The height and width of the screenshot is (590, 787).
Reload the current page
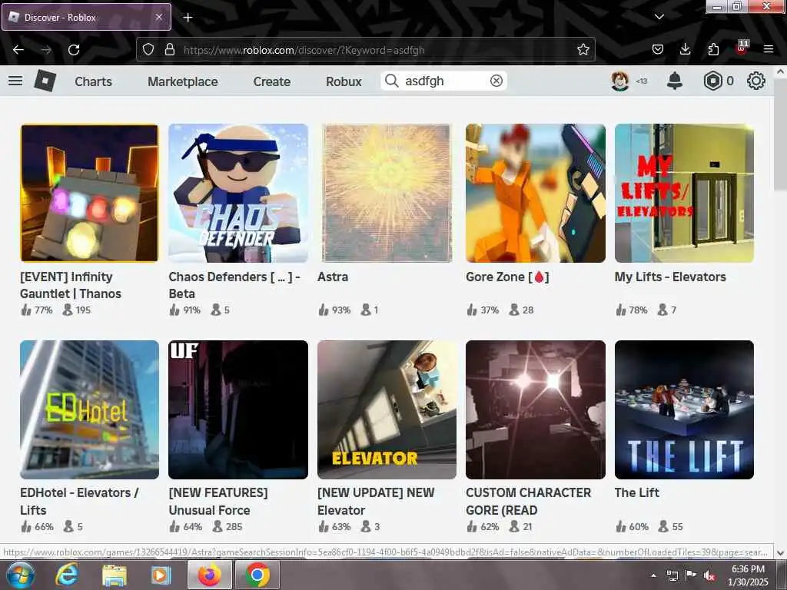[x=74, y=50]
